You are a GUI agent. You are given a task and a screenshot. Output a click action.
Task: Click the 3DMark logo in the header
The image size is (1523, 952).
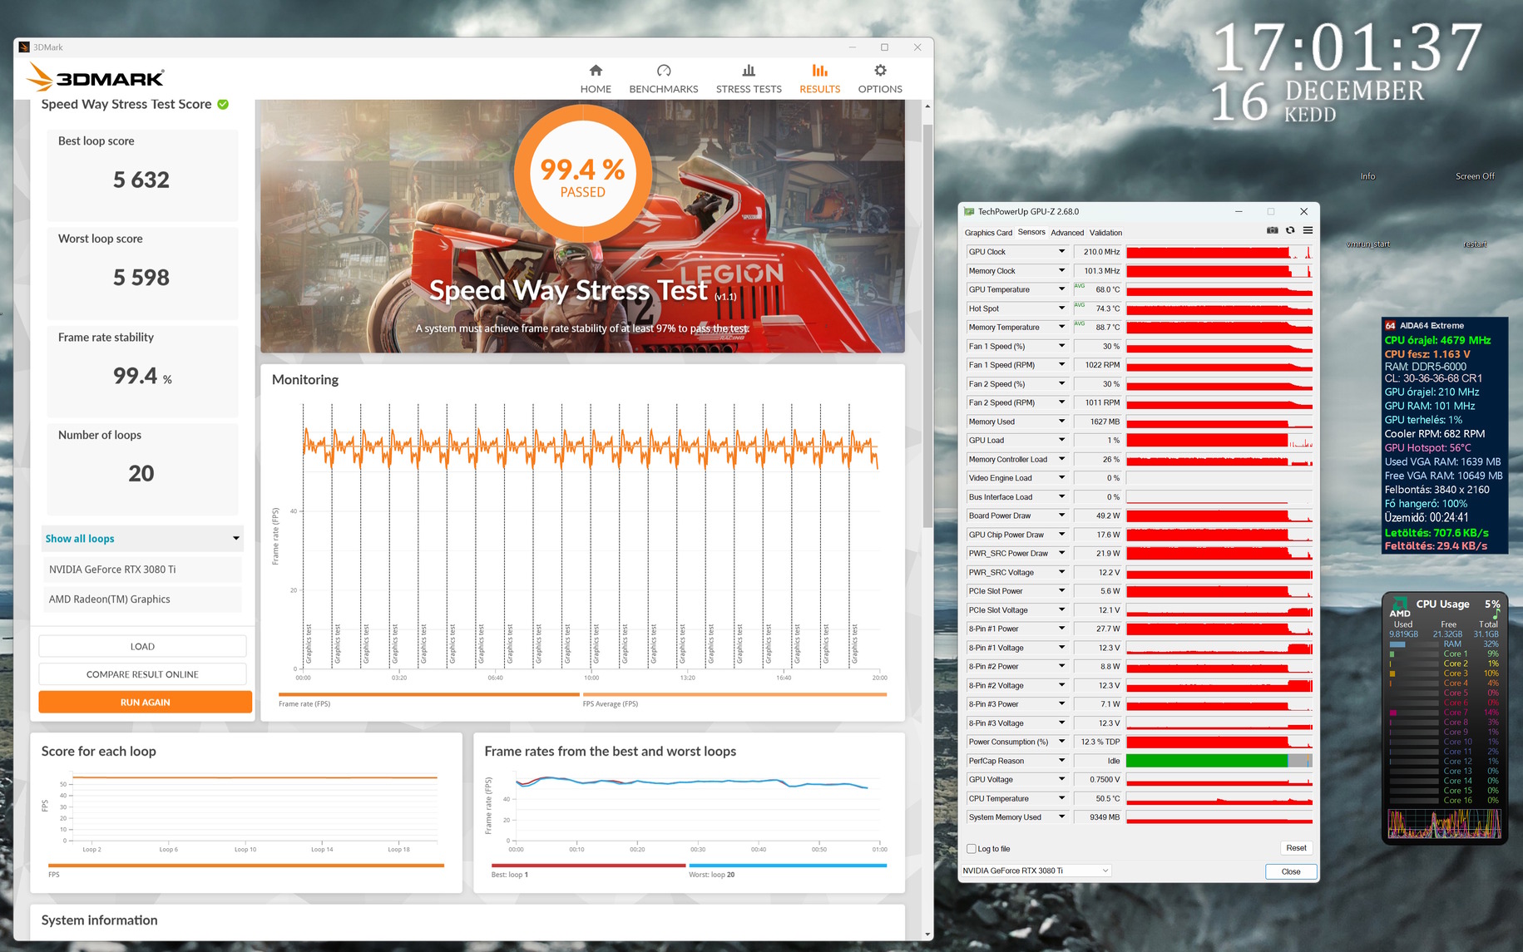click(96, 77)
